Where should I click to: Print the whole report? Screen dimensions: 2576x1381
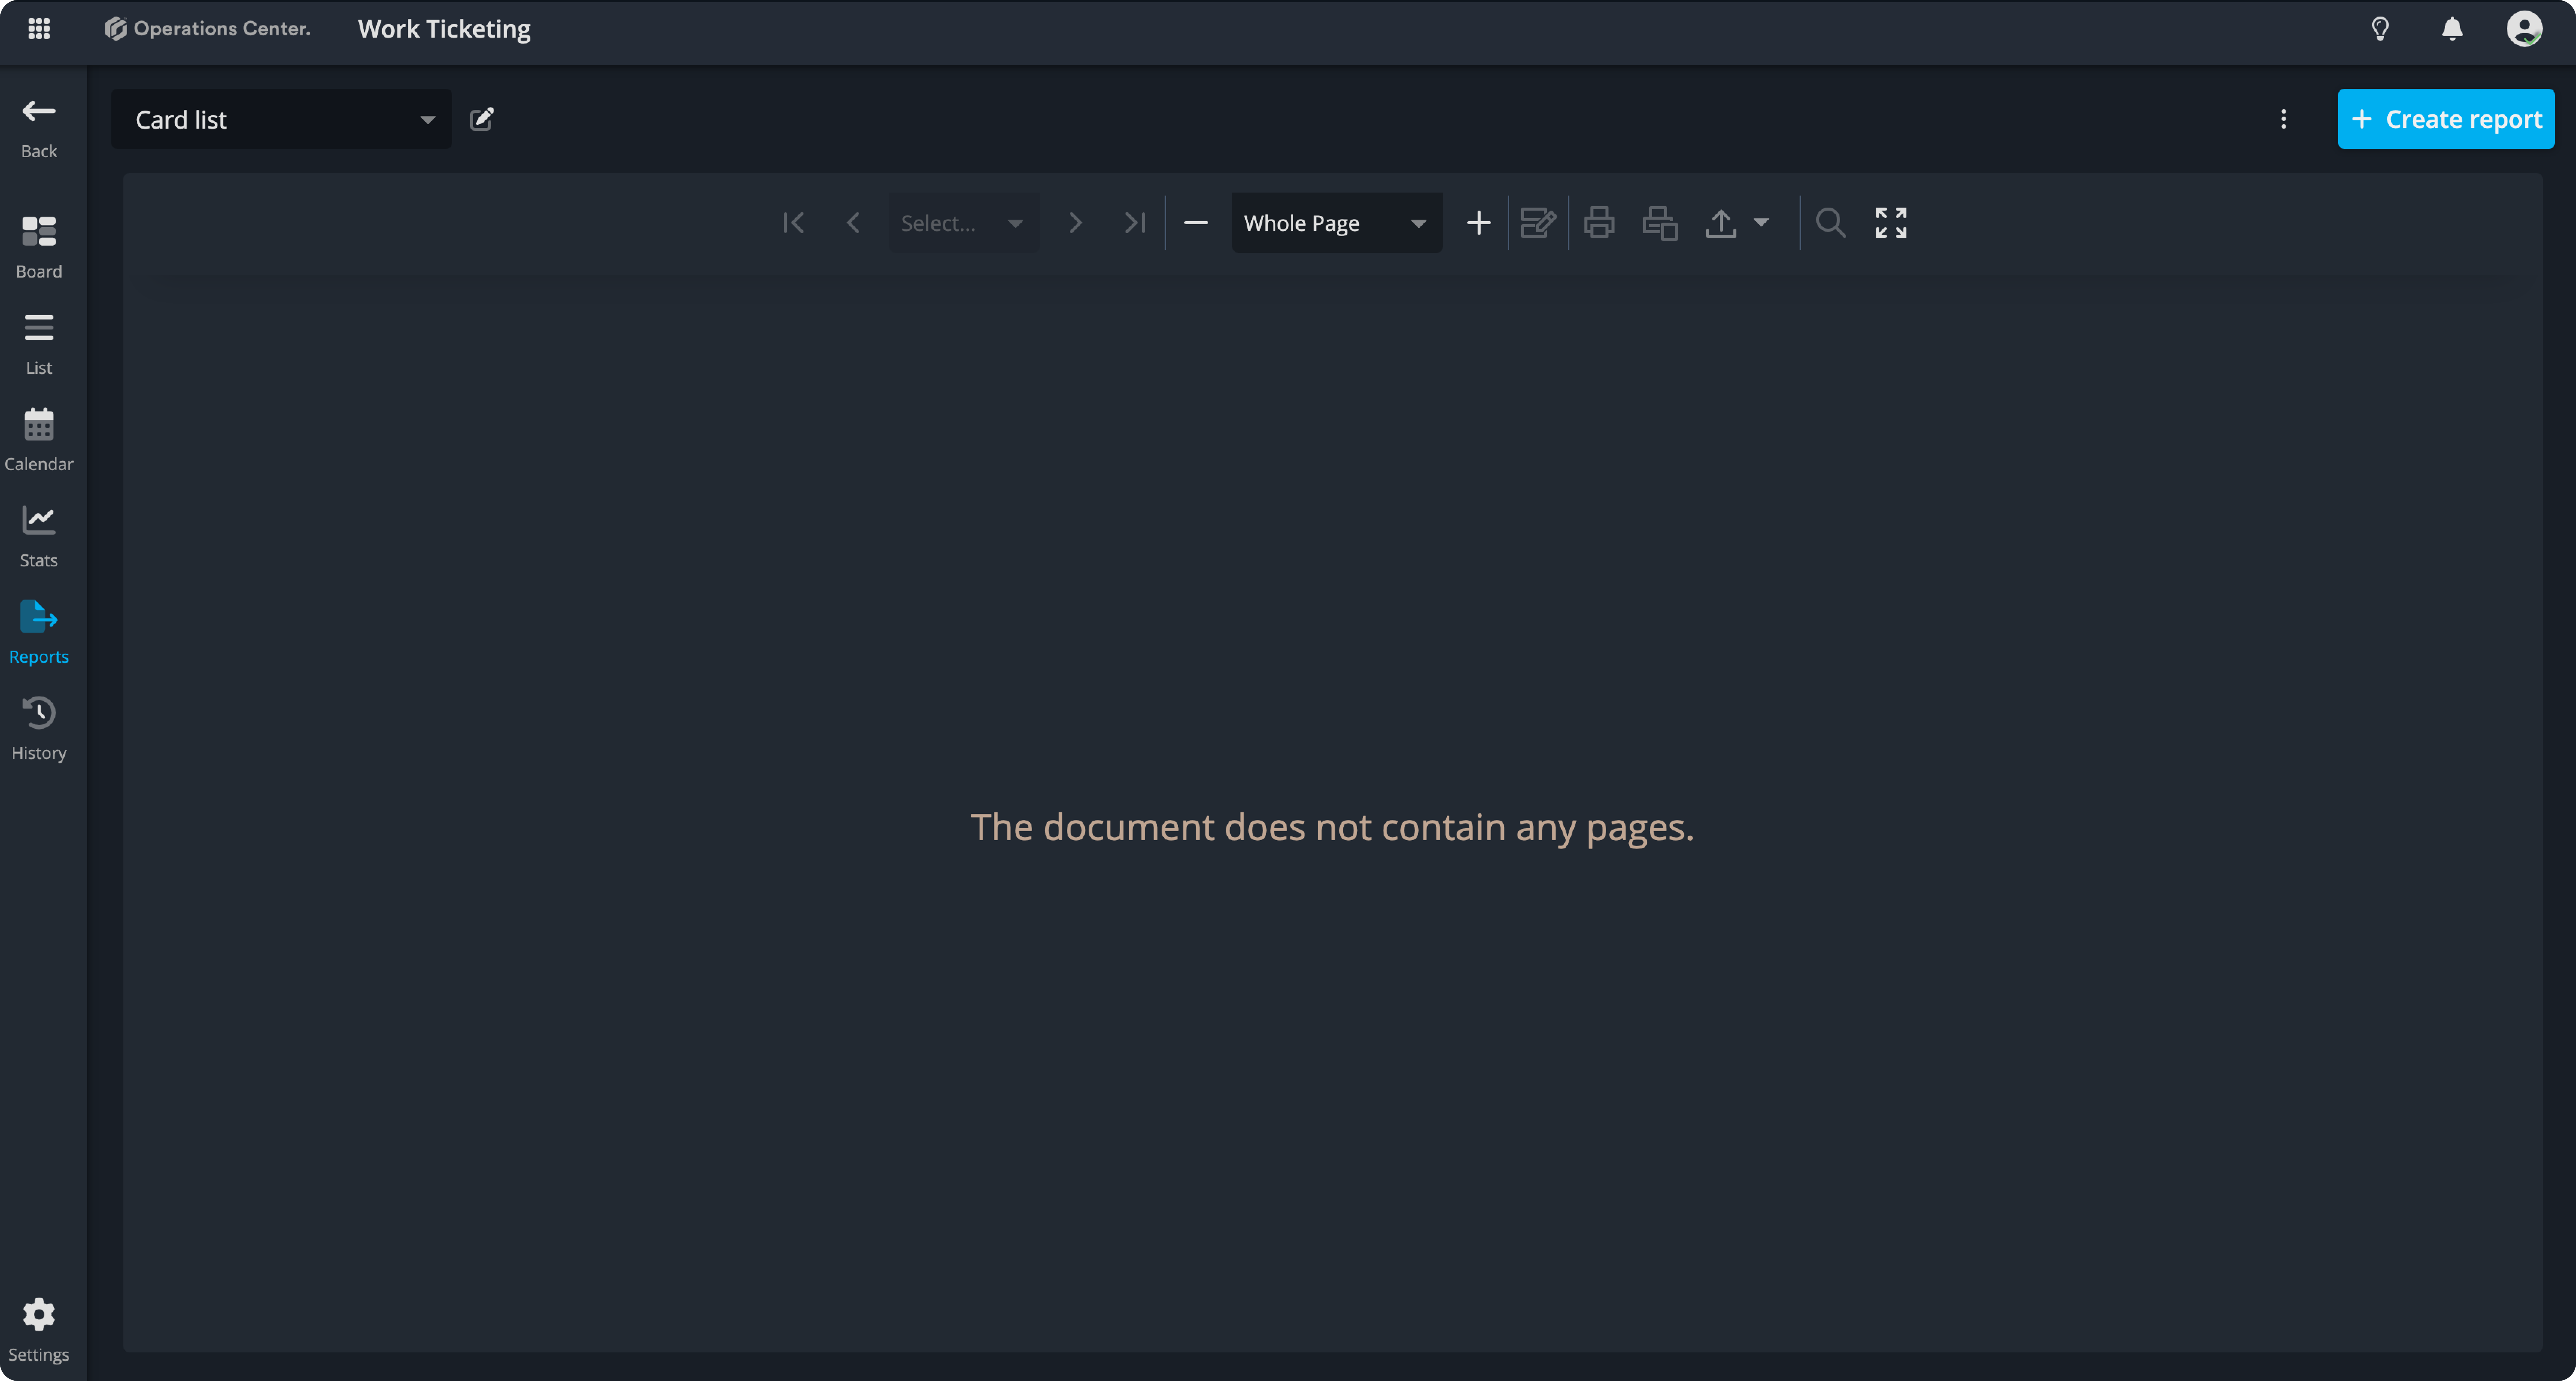pos(1599,223)
